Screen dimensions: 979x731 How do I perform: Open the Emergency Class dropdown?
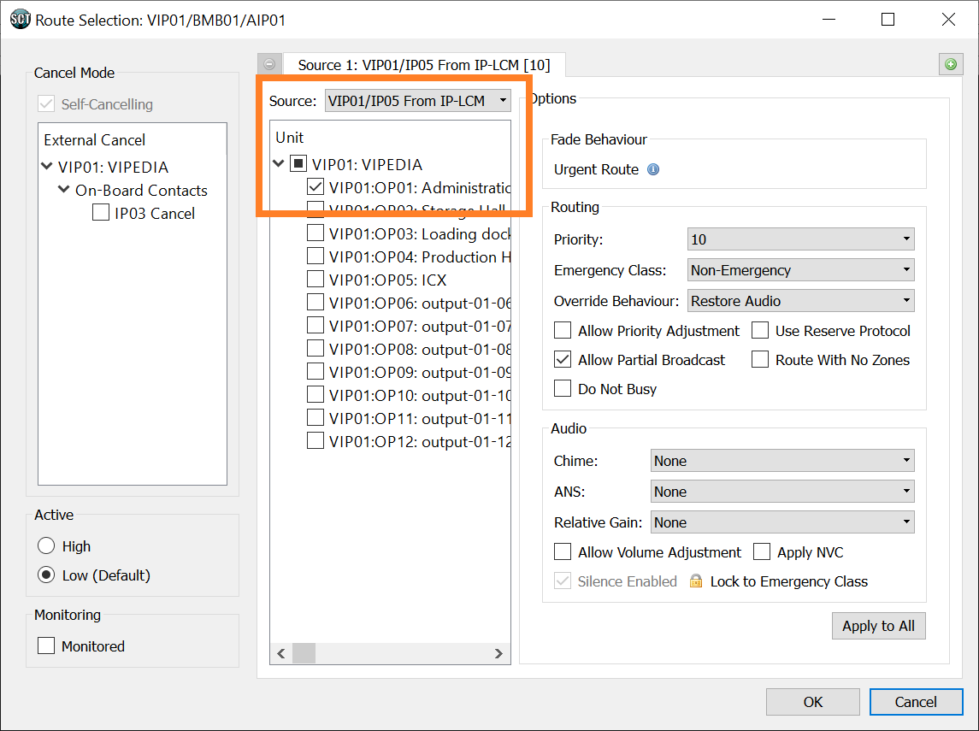(800, 270)
